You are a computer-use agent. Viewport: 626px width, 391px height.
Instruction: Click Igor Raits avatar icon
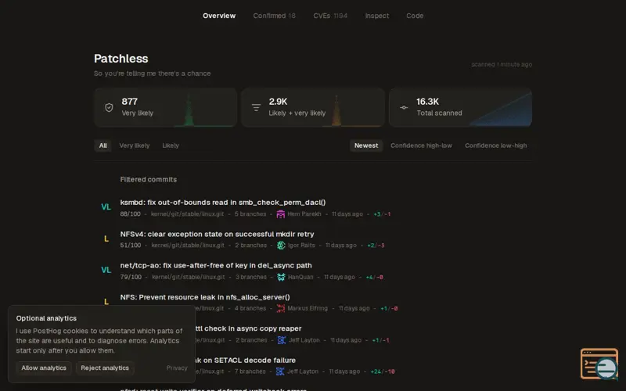click(x=281, y=246)
